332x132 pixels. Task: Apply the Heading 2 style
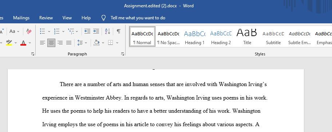[x=221, y=36]
